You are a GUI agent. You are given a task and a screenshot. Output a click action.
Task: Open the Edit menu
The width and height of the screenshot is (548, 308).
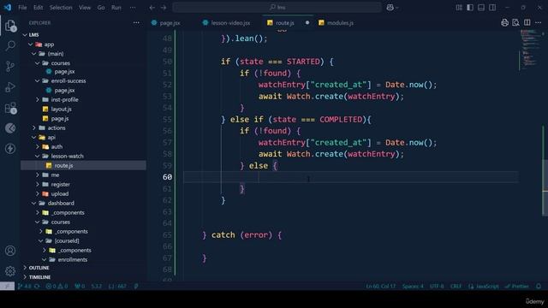[38, 8]
